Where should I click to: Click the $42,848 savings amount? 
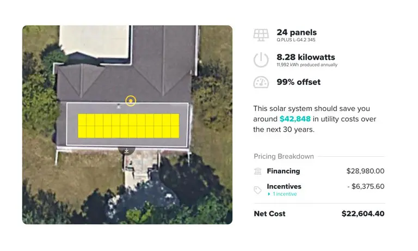tap(295, 119)
